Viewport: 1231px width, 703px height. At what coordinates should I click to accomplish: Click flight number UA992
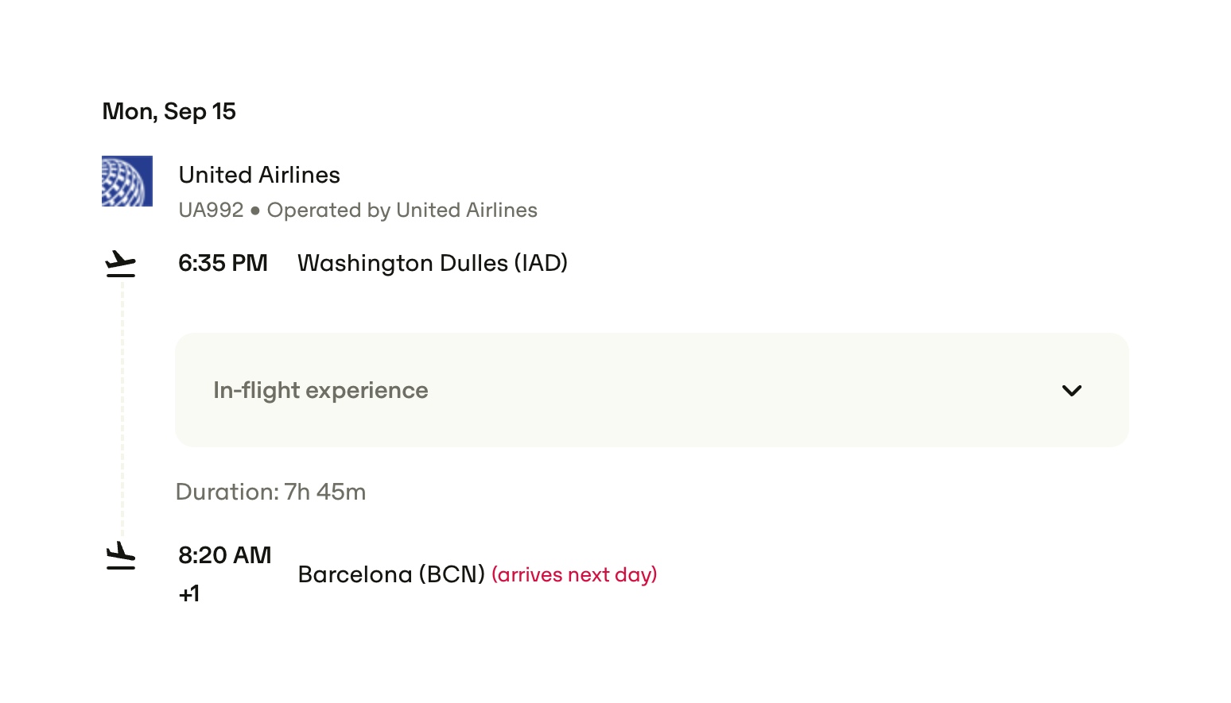pos(211,210)
